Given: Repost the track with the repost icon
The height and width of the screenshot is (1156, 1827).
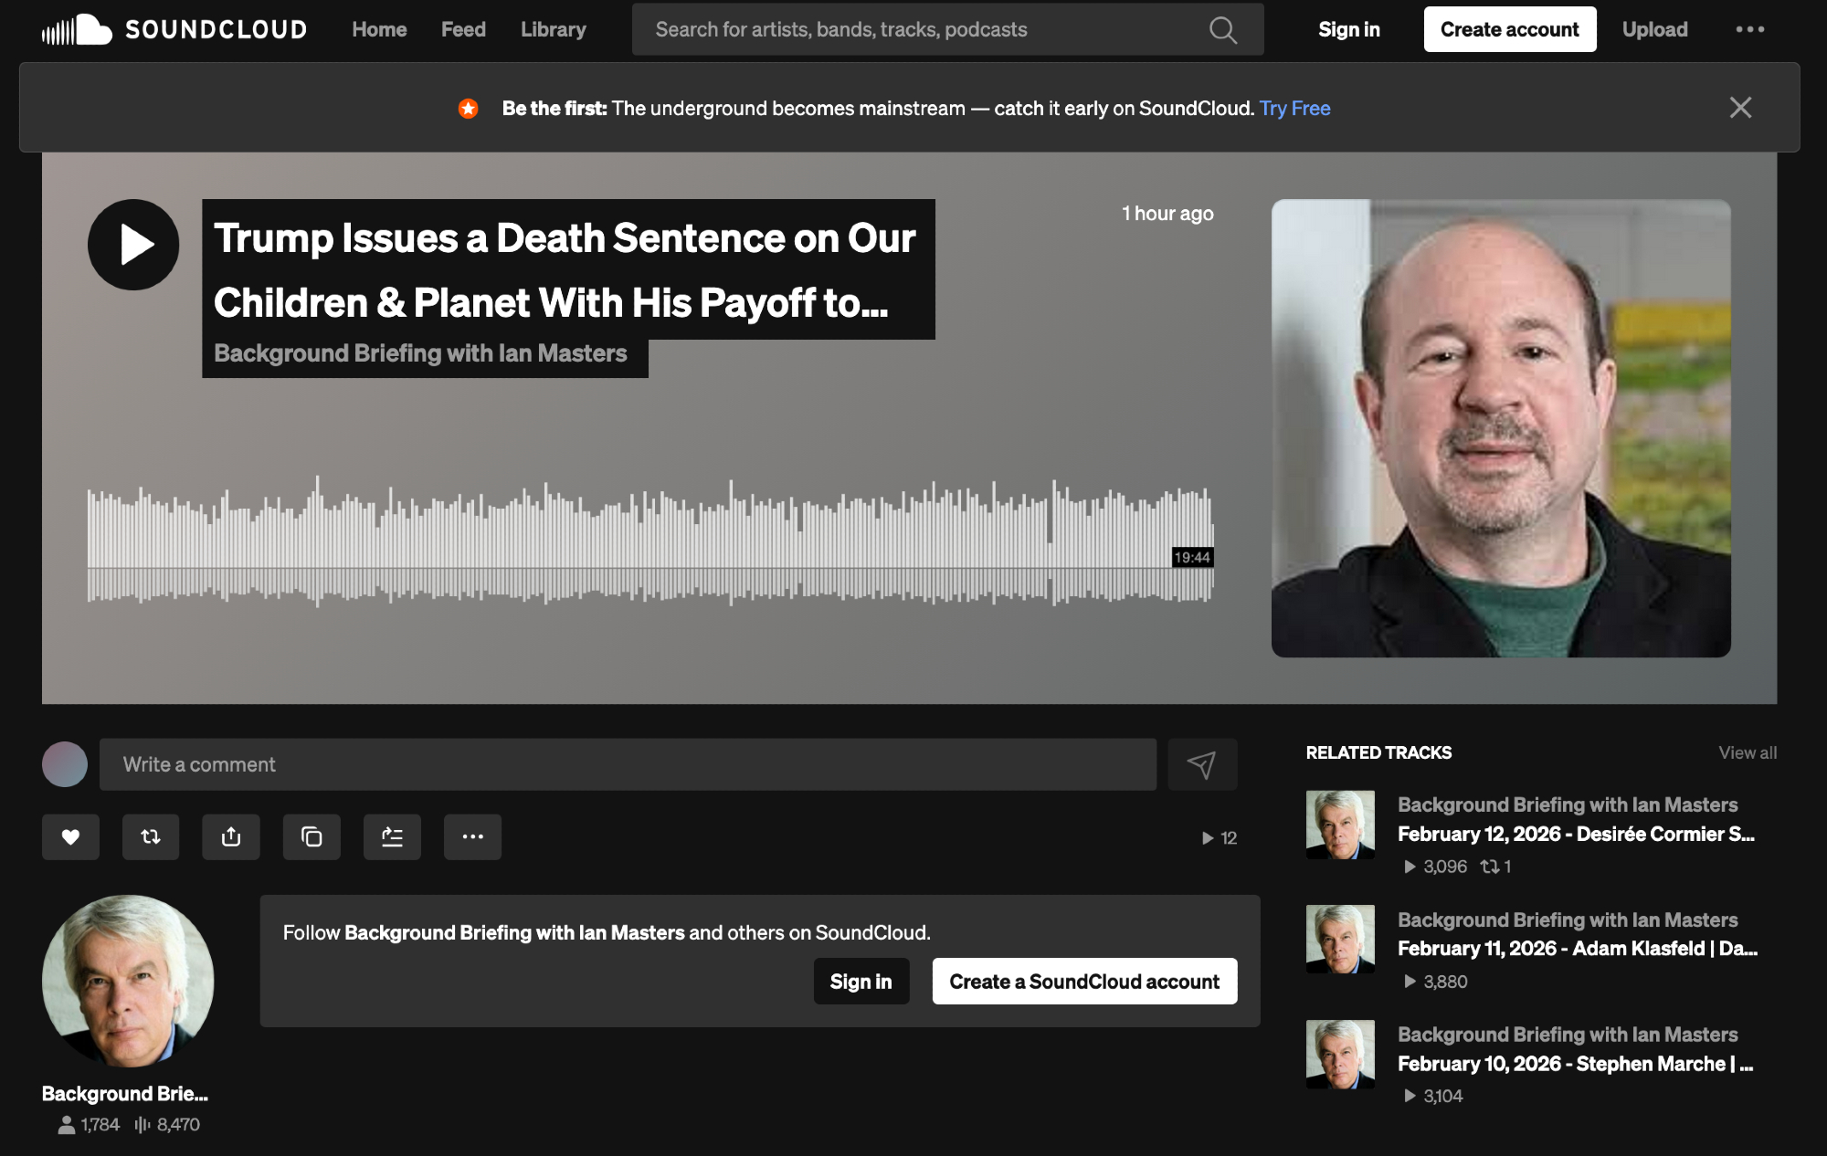Looking at the screenshot, I should point(151,836).
